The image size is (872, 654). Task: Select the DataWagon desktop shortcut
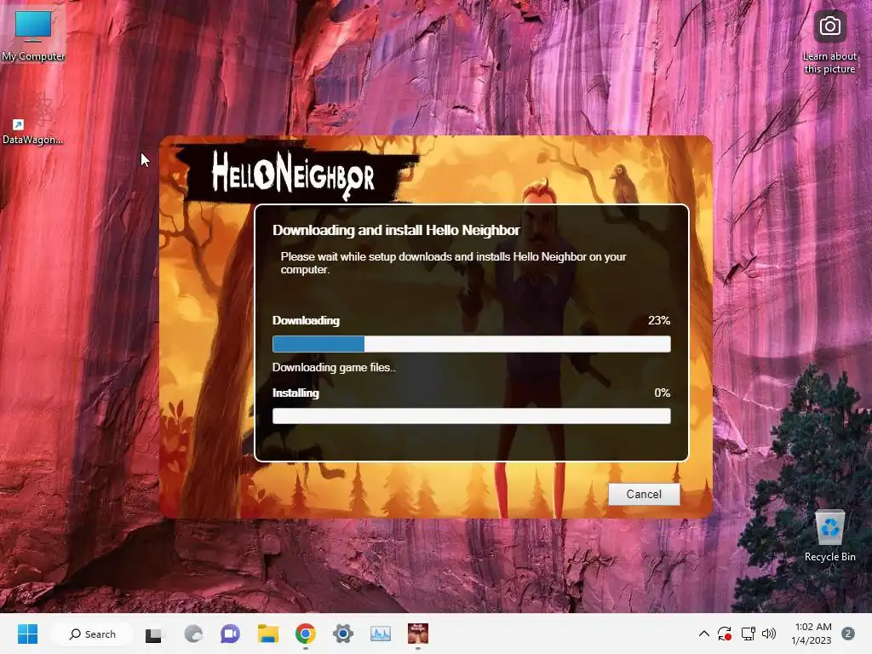[x=32, y=121]
